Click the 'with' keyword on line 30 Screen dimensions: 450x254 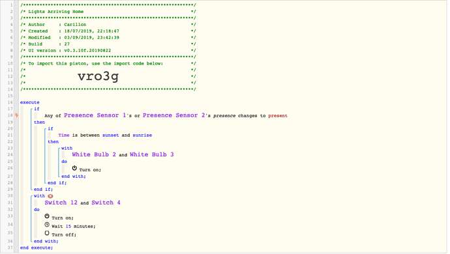39,196
